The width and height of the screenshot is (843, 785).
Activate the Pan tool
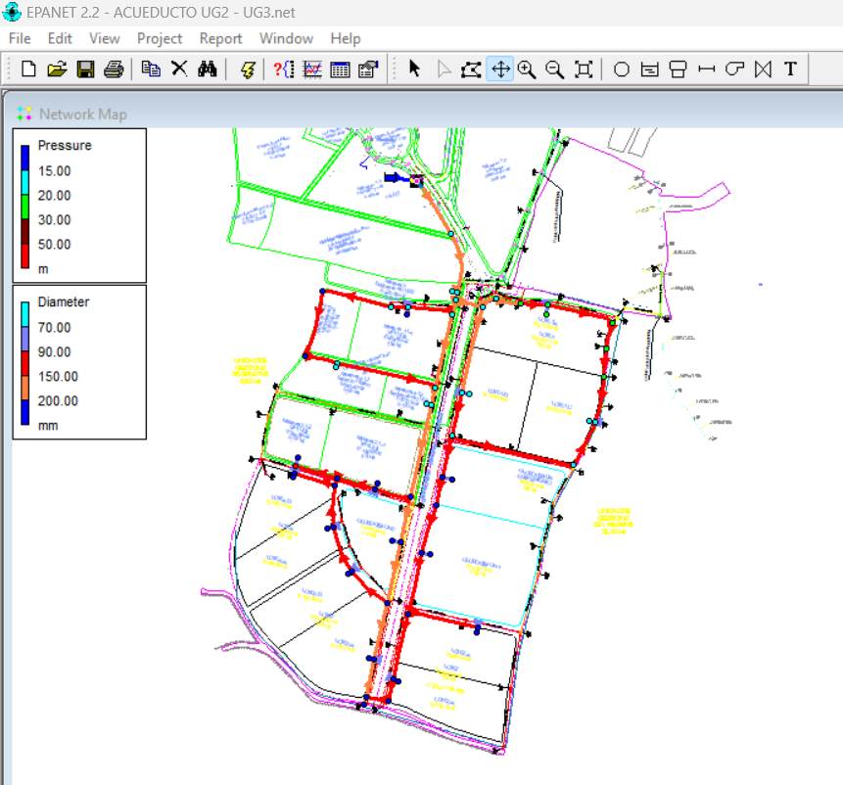[x=499, y=69]
